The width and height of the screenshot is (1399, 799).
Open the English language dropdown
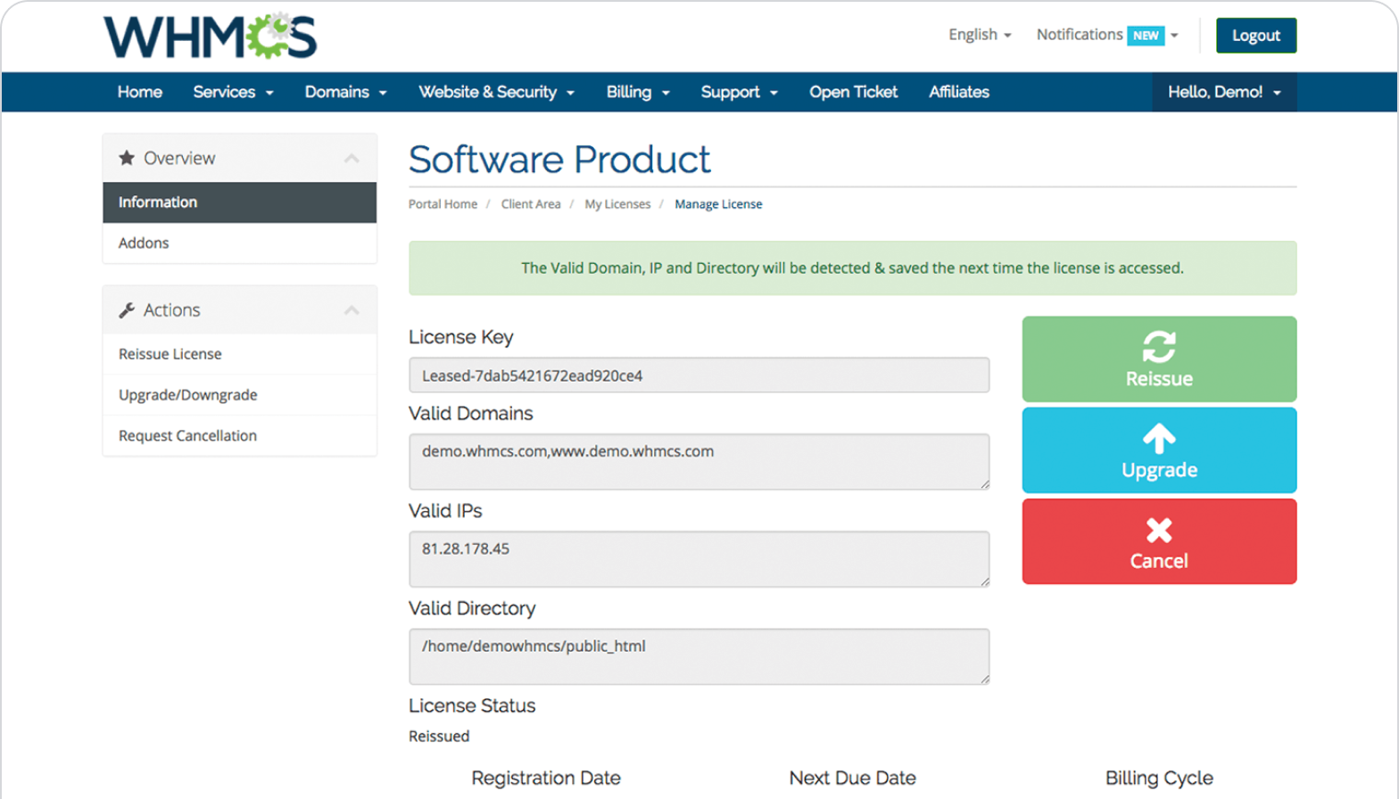980,35
